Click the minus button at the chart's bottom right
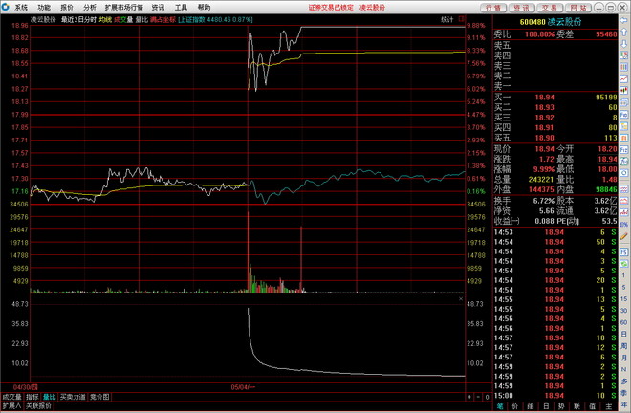 coord(478,397)
